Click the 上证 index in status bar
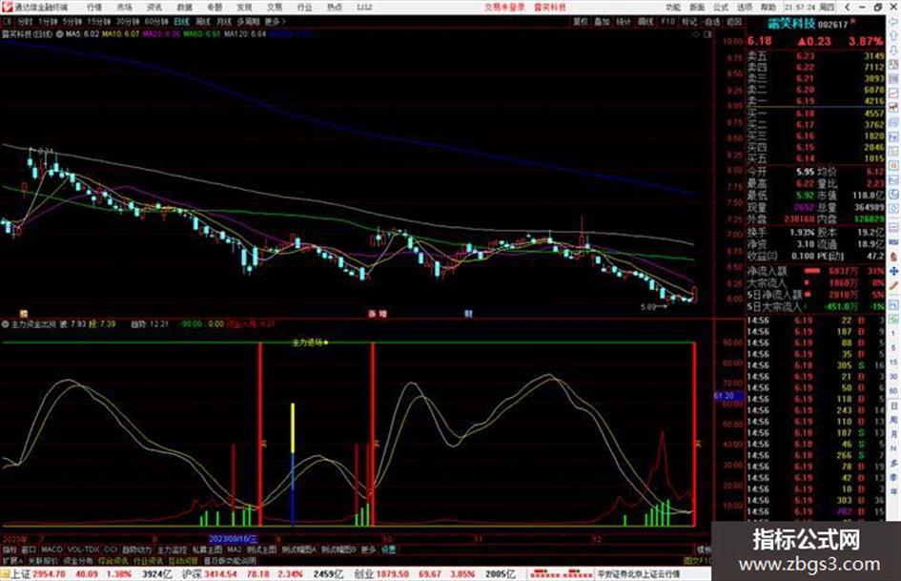Viewport: 901px width, 581px height. [21, 574]
